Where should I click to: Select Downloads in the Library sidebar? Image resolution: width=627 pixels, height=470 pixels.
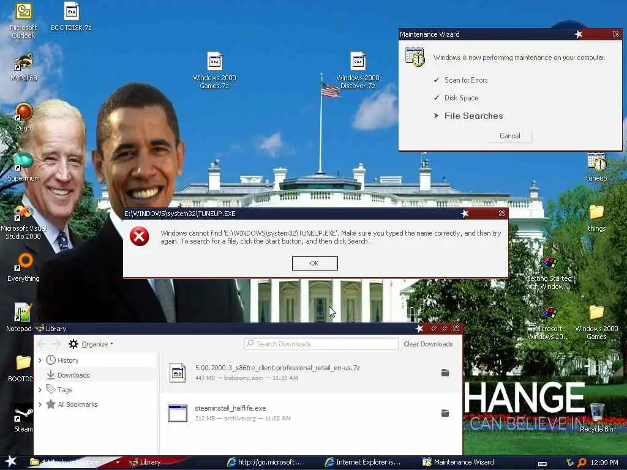73,375
